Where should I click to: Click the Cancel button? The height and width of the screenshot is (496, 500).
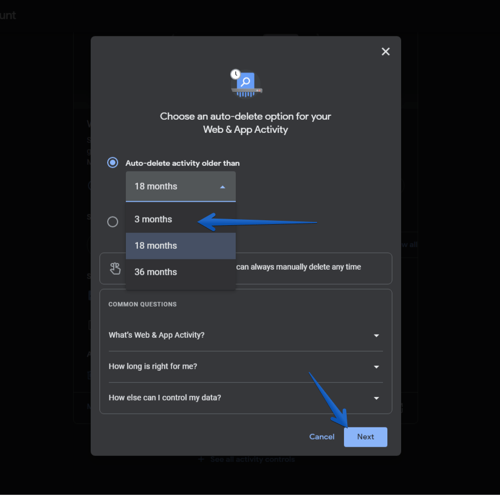tap(322, 437)
